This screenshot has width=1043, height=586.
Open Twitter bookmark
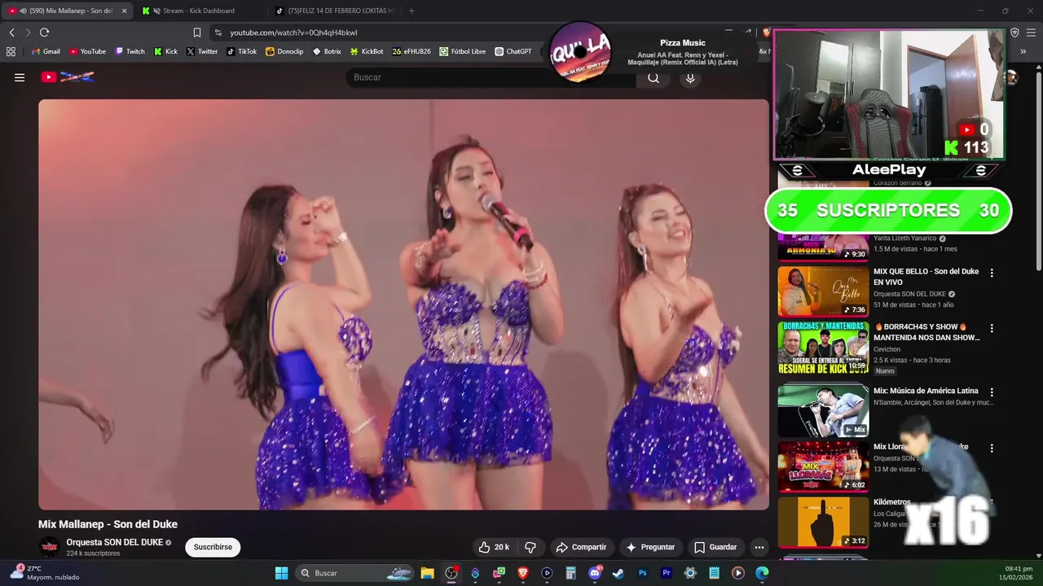(201, 51)
